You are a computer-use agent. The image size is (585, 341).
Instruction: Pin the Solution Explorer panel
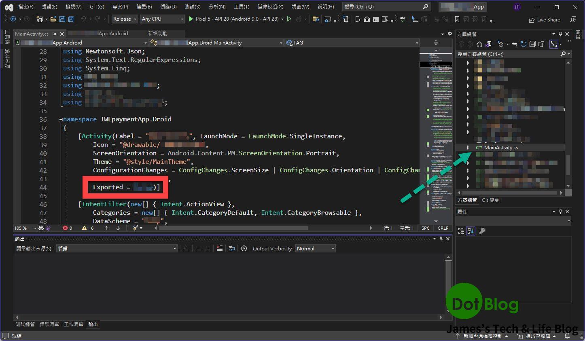coord(561,34)
